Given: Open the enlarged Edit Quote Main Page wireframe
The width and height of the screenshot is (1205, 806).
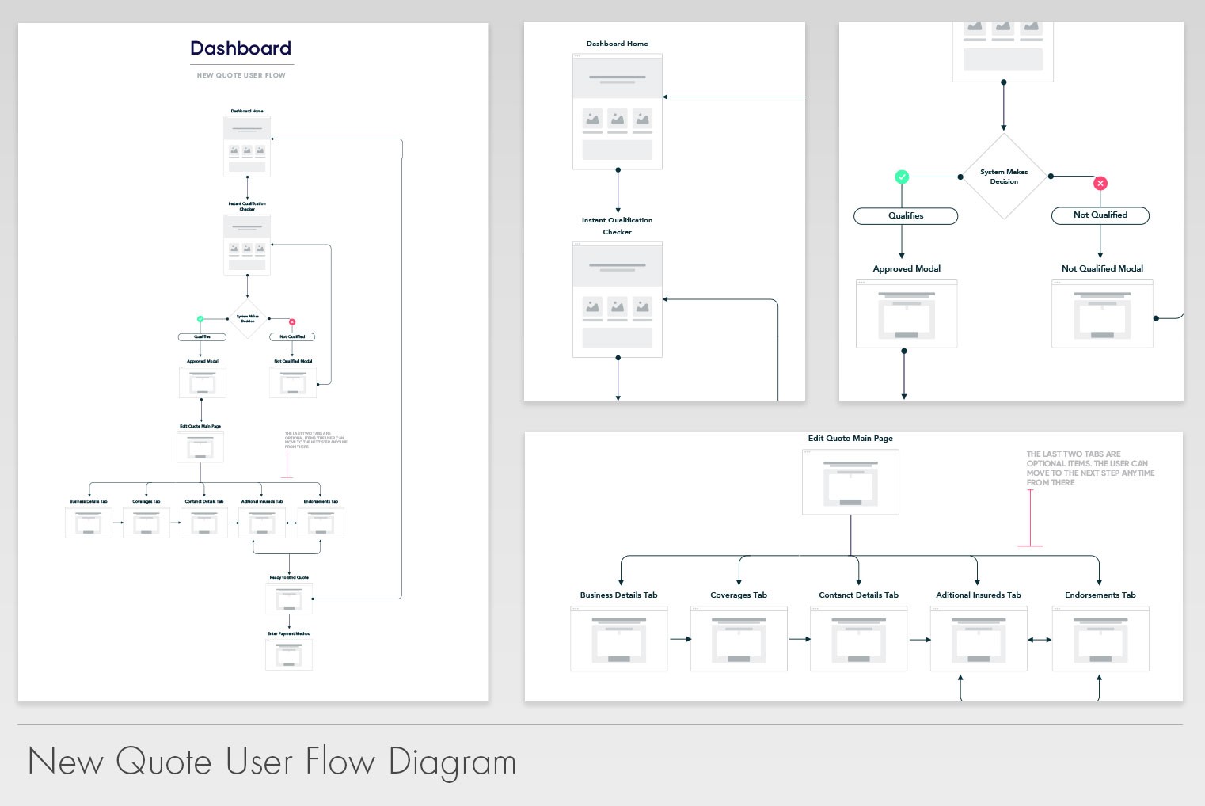Looking at the screenshot, I should point(851,482).
